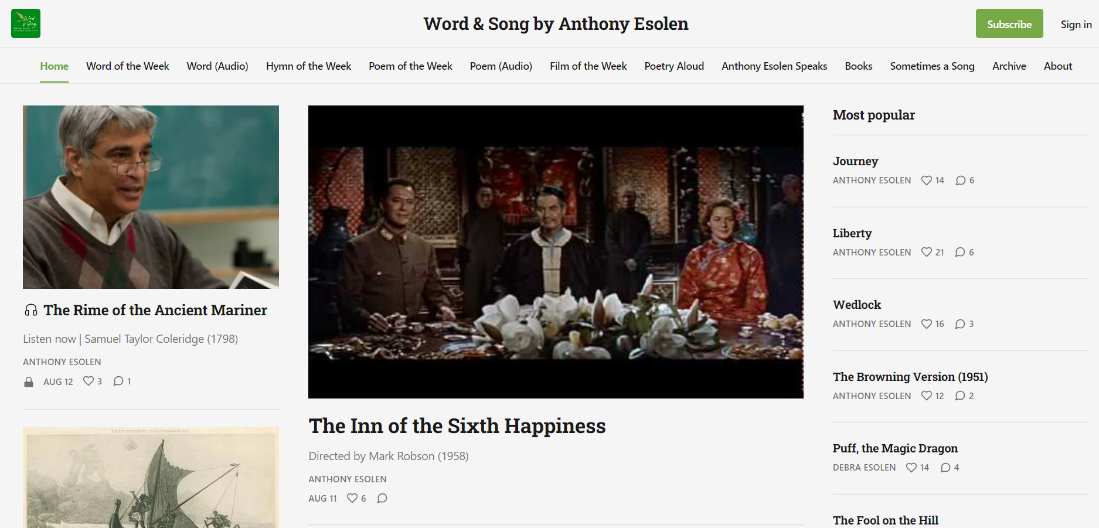
Task: Open the film still featured image
Action: point(556,252)
